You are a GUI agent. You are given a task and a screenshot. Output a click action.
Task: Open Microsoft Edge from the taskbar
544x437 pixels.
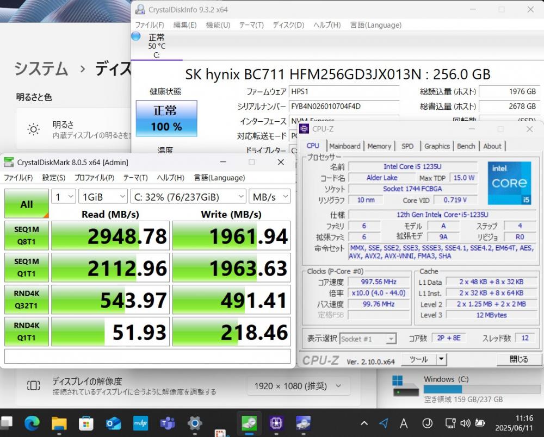(x=32, y=423)
